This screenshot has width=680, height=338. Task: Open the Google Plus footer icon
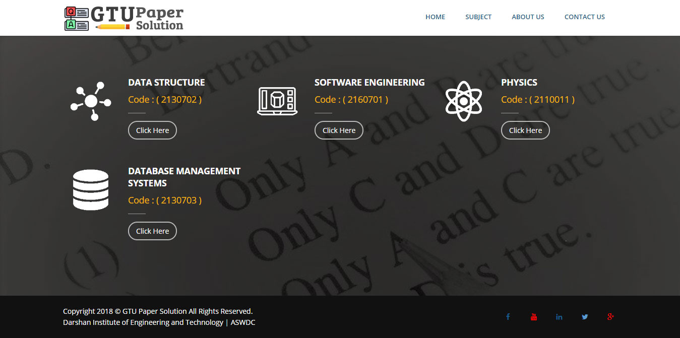point(610,317)
